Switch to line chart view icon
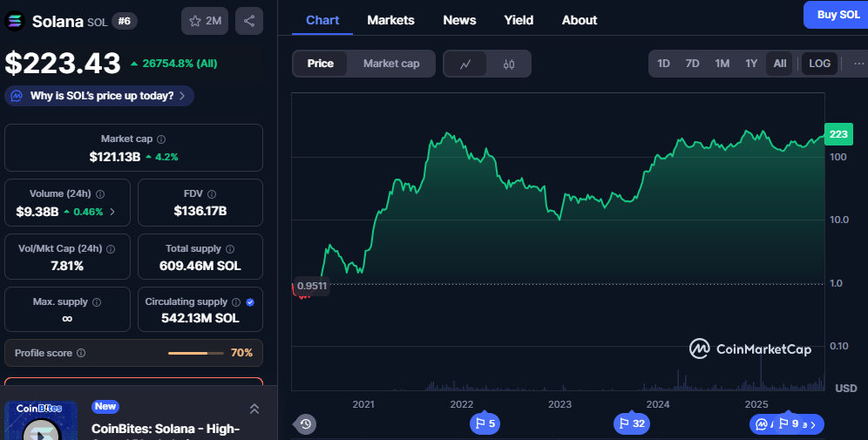 tap(465, 64)
